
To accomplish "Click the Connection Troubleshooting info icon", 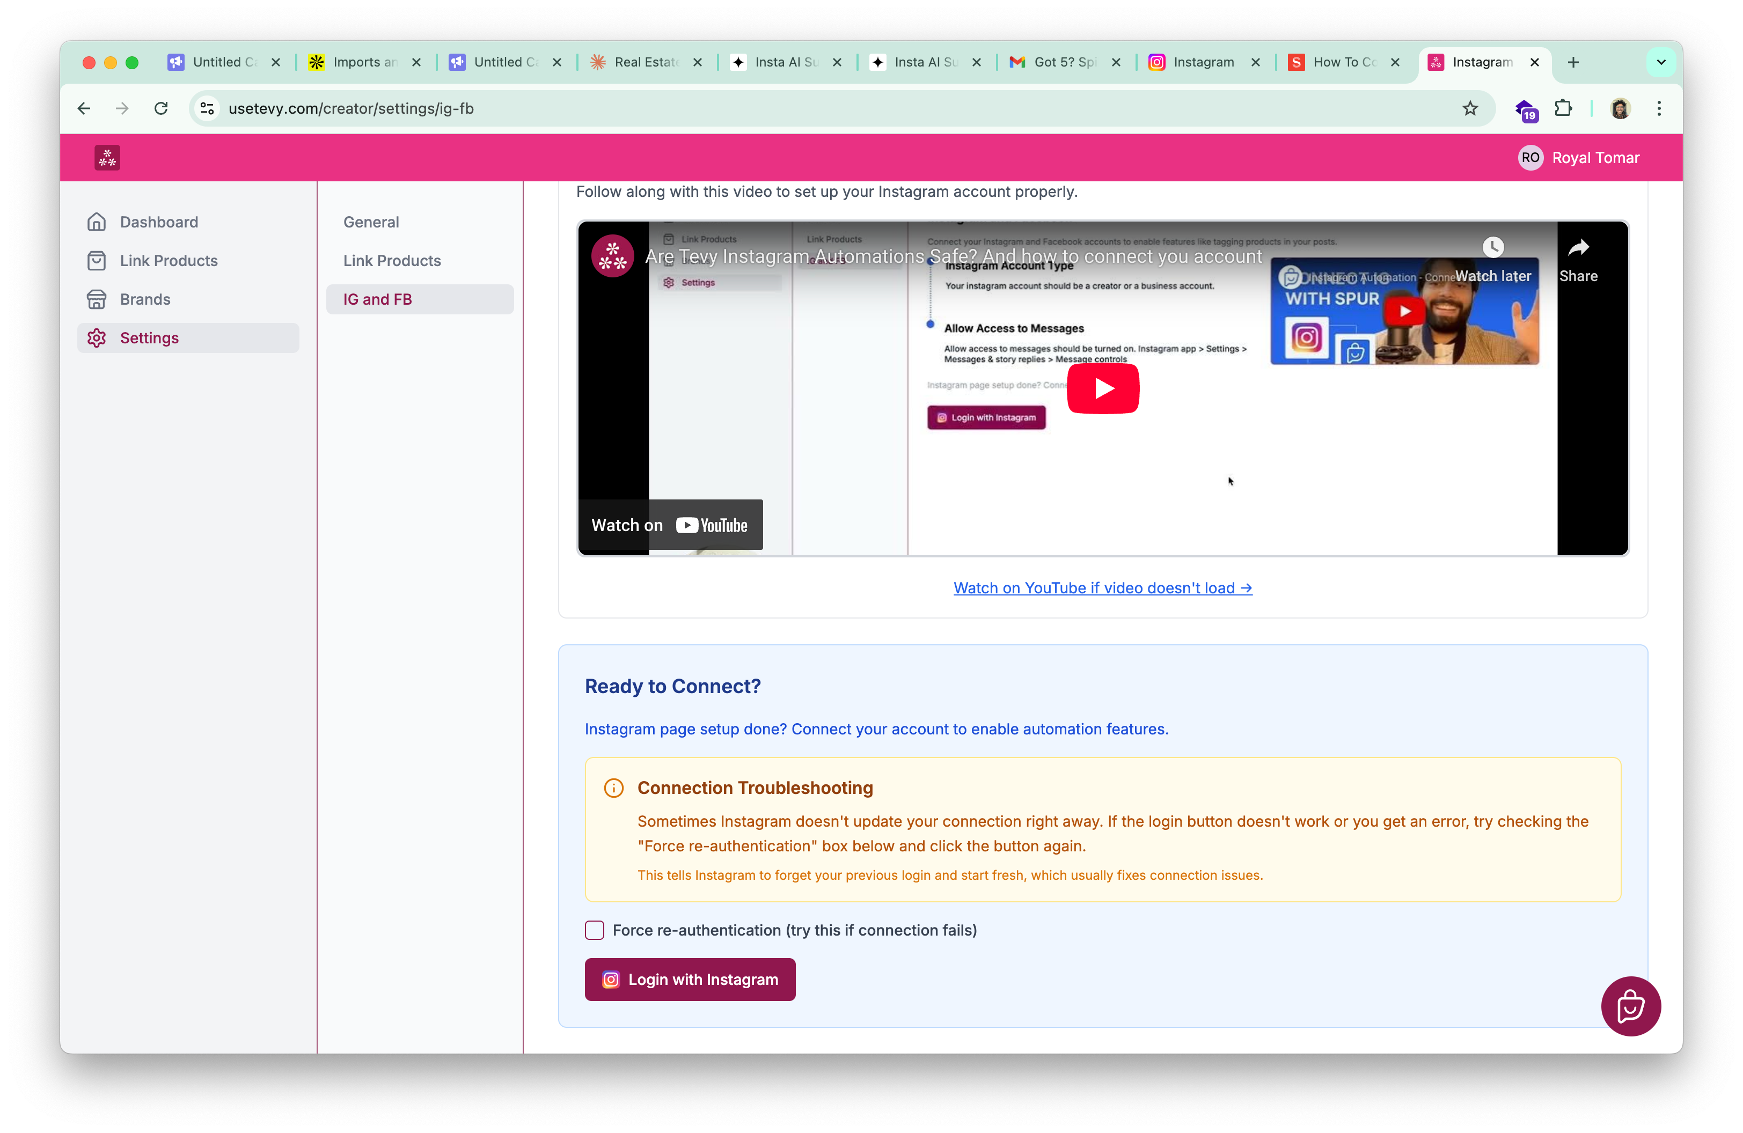I will 614,788.
